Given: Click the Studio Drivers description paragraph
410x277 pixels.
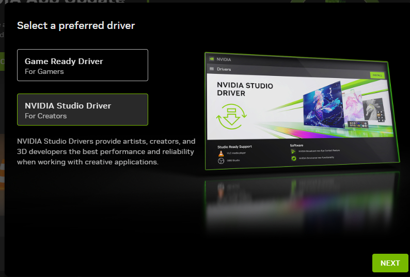Looking at the screenshot, I should tap(106, 151).
